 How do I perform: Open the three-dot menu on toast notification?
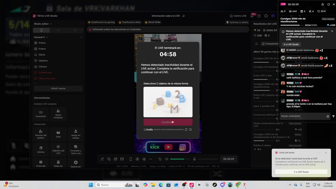click(319, 153)
